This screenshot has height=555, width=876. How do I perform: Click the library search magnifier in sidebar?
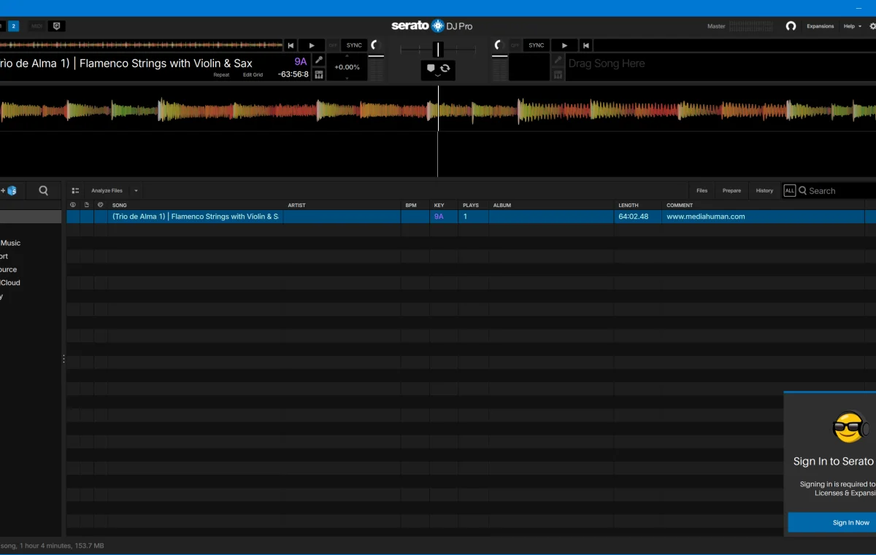click(x=44, y=190)
